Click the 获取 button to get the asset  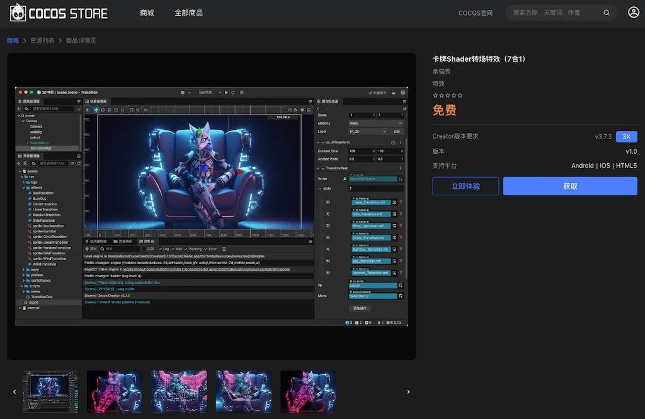click(x=569, y=186)
